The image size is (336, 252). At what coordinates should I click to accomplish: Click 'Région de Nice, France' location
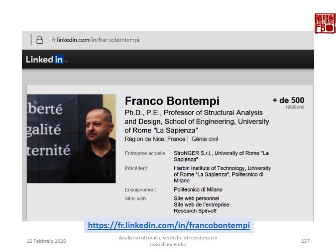(155, 139)
